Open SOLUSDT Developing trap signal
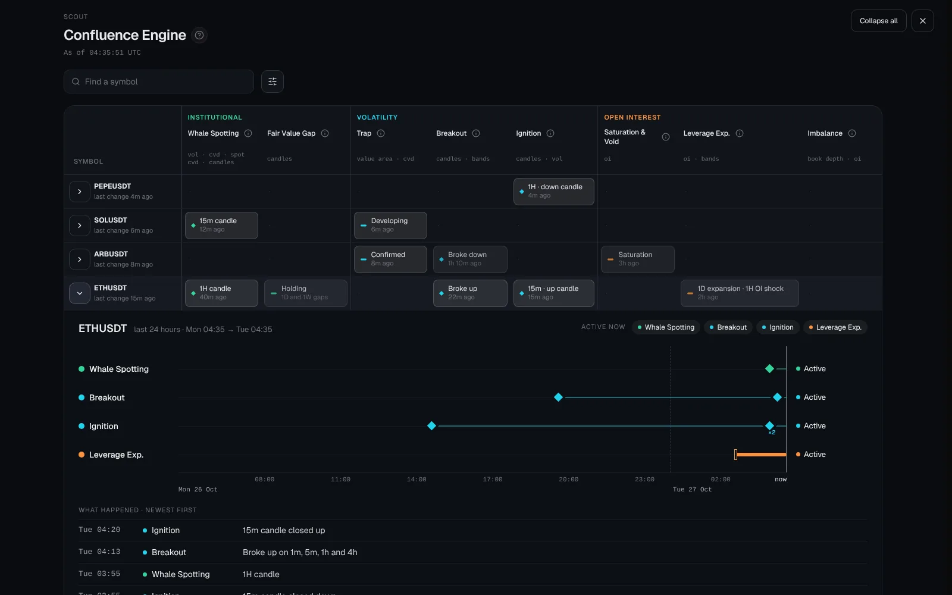The height and width of the screenshot is (595, 952). click(x=390, y=226)
